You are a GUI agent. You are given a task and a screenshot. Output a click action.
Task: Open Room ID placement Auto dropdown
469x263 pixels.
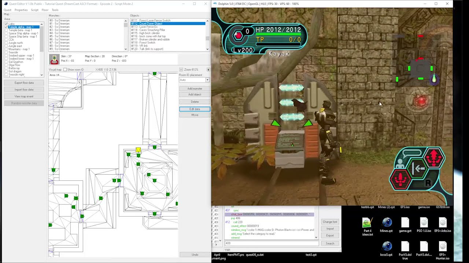point(207,80)
